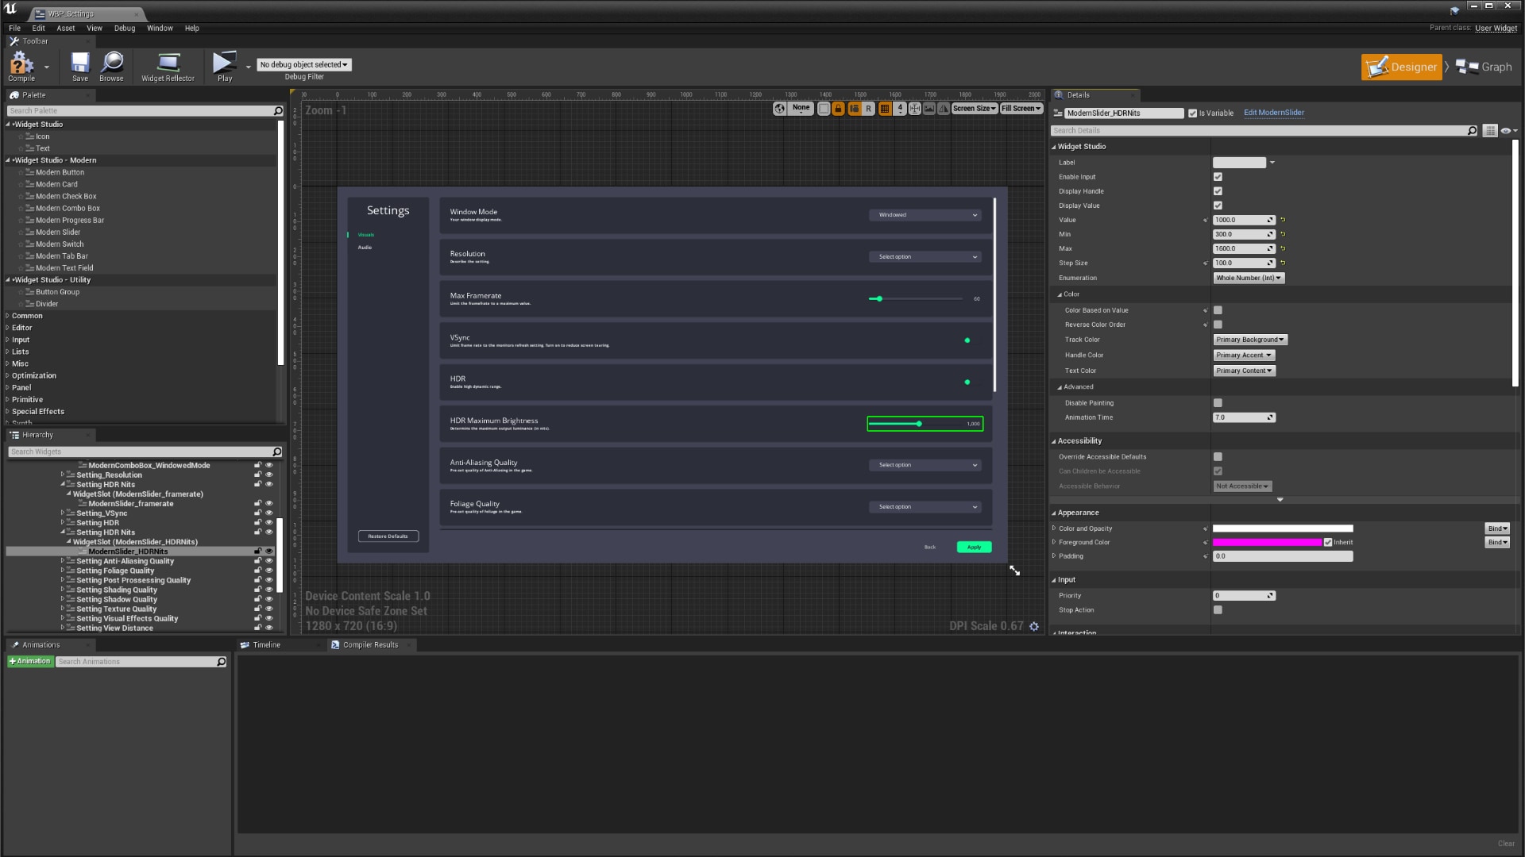Screen dimensions: 1525x857
Task: Open the Enumeration dropdown set to Whole Number
Action: tap(1248, 278)
